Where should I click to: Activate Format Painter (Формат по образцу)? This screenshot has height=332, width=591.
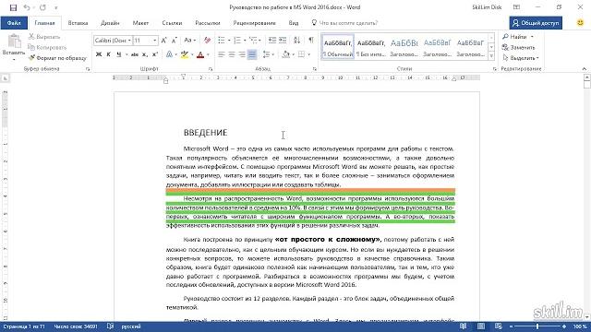pyautogui.click(x=57, y=58)
